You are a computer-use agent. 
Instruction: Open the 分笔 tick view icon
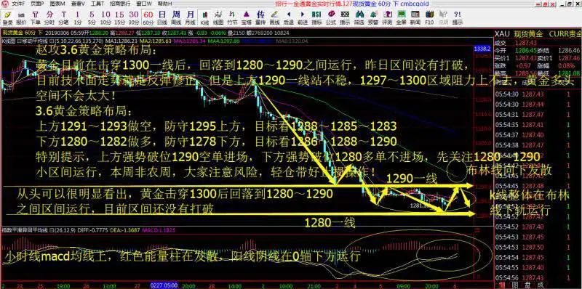(63, 17)
